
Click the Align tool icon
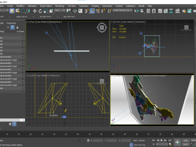tap(142, 11)
